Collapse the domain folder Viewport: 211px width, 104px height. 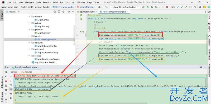click(29, 17)
